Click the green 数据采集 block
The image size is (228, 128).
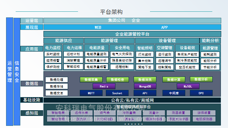pos(91,80)
